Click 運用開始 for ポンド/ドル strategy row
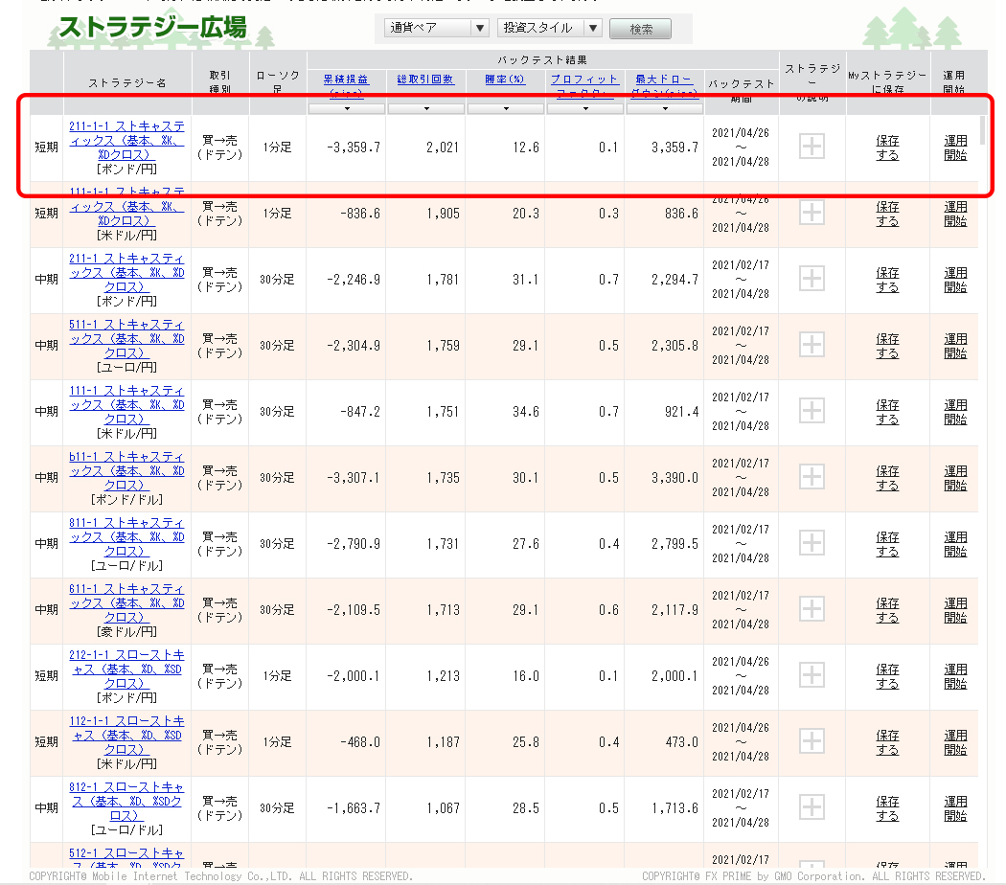1006x885 pixels. coord(955,478)
